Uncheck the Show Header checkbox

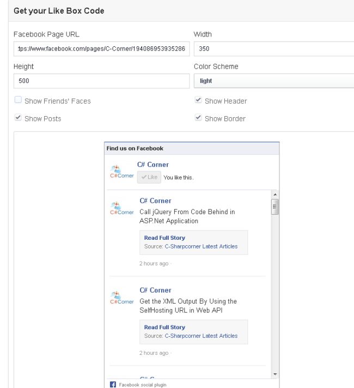pos(198,100)
